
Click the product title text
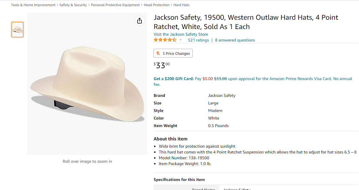tap(246, 22)
